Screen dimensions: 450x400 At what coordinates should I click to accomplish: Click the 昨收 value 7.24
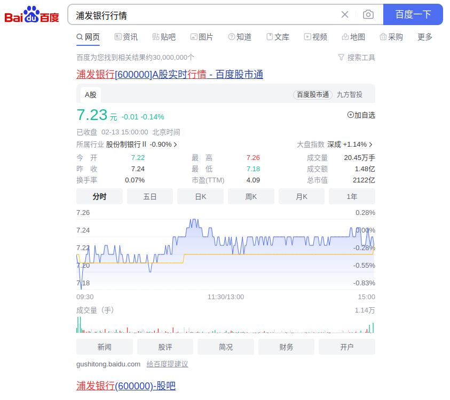point(138,169)
